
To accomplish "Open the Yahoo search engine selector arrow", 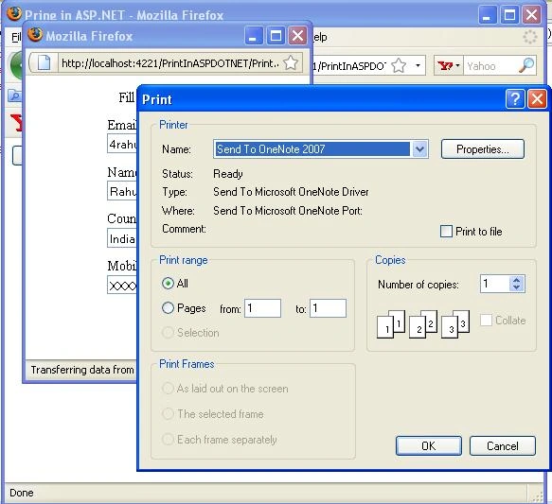I will tap(457, 65).
